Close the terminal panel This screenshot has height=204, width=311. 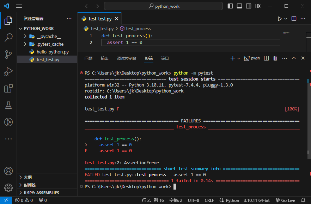click(303, 58)
